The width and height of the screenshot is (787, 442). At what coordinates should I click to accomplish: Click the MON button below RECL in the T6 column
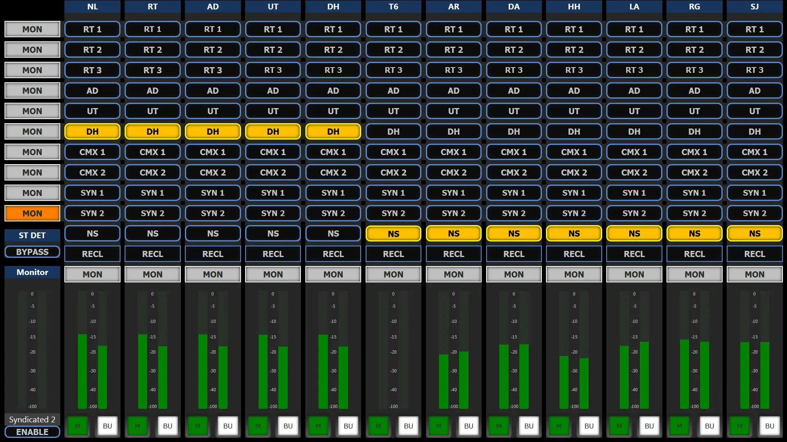[393, 274]
